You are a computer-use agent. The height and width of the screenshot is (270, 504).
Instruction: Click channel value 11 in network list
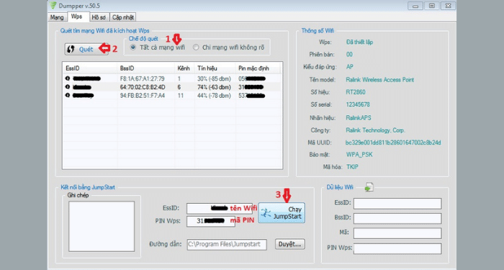tap(180, 96)
